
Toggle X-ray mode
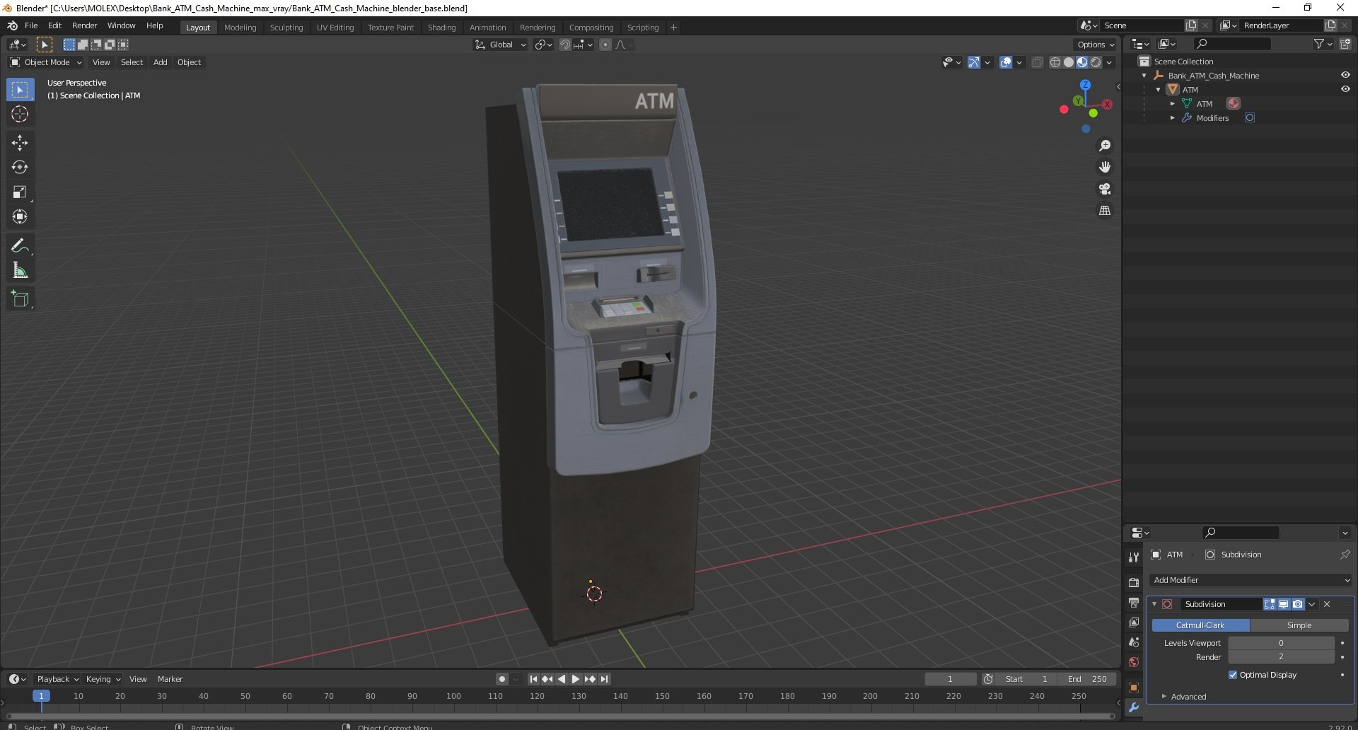click(1037, 62)
